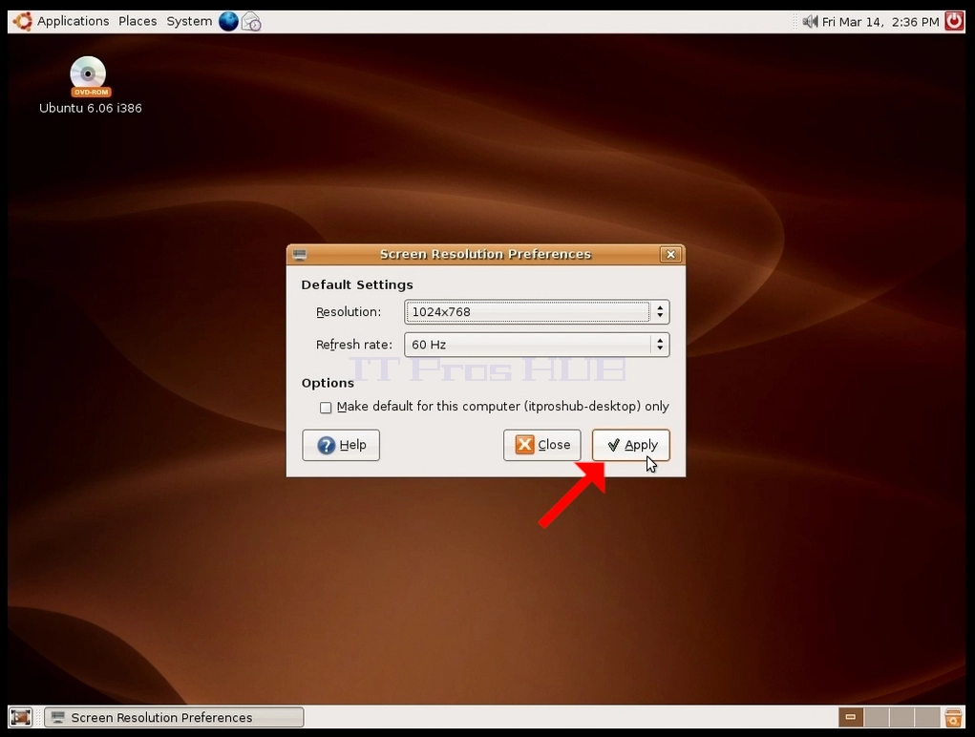Apply the screen resolution settings
This screenshot has height=737, width=975.
[x=630, y=445]
